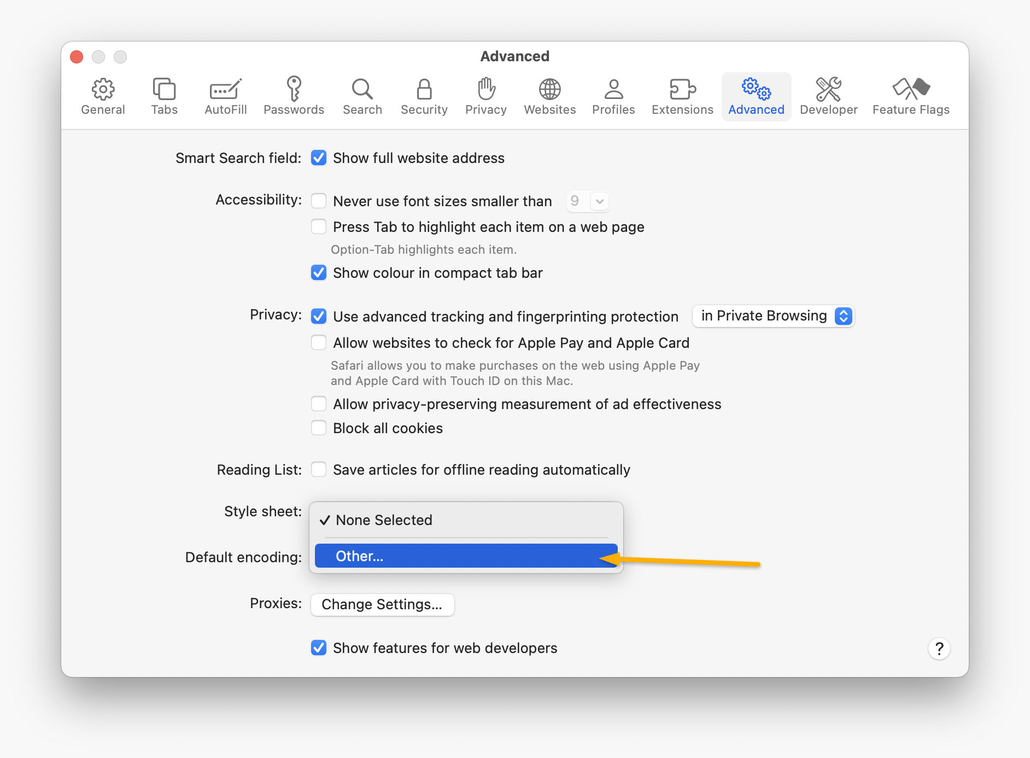Image resolution: width=1030 pixels, height=758 pixels.
Task: Open the Profiles person icon
Action: click(613, 89)
